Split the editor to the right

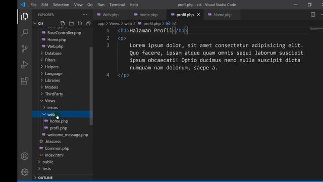(x=313, y=15)
